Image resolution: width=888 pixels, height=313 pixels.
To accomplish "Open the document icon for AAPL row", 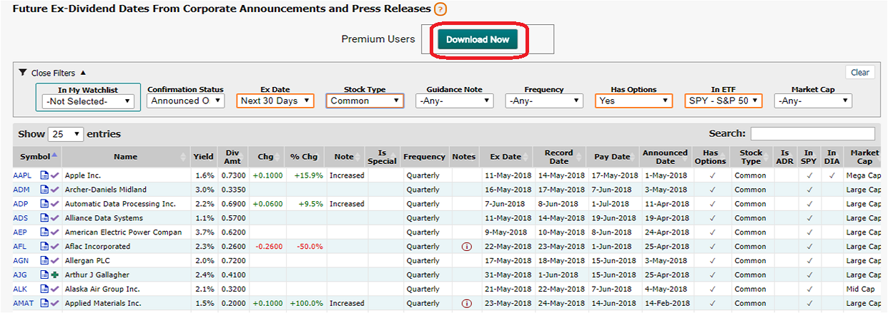I will (x=44, y=175).
